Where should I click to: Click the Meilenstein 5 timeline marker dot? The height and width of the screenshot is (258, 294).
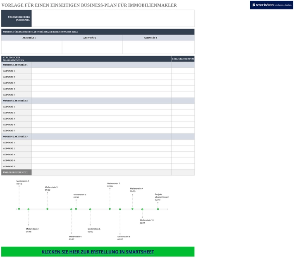click(76, 209)
